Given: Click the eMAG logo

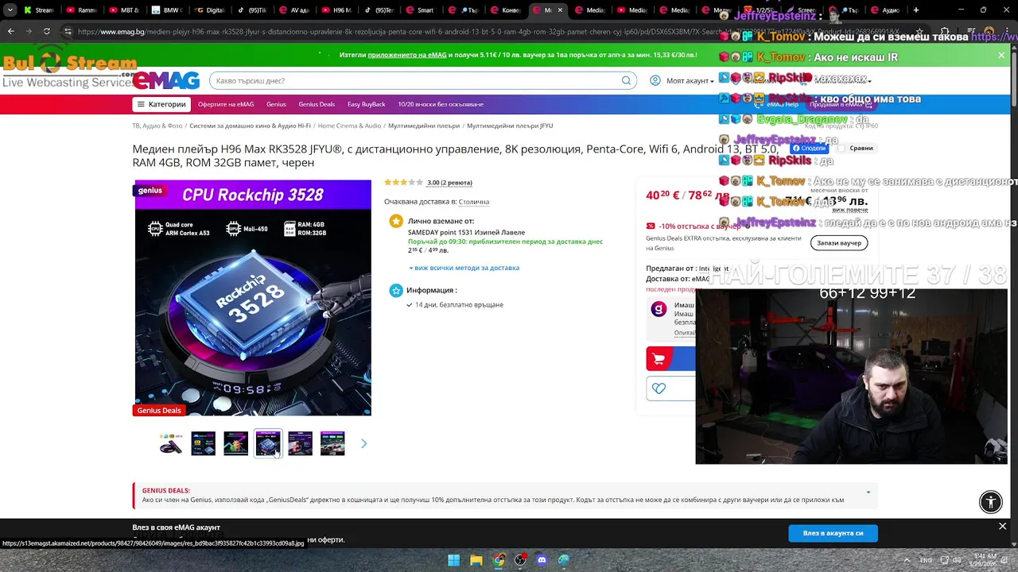Looking at the screenshot, I should point(165,80).
